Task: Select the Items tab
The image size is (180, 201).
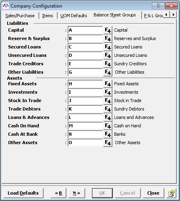Action: tap(48, 16)
